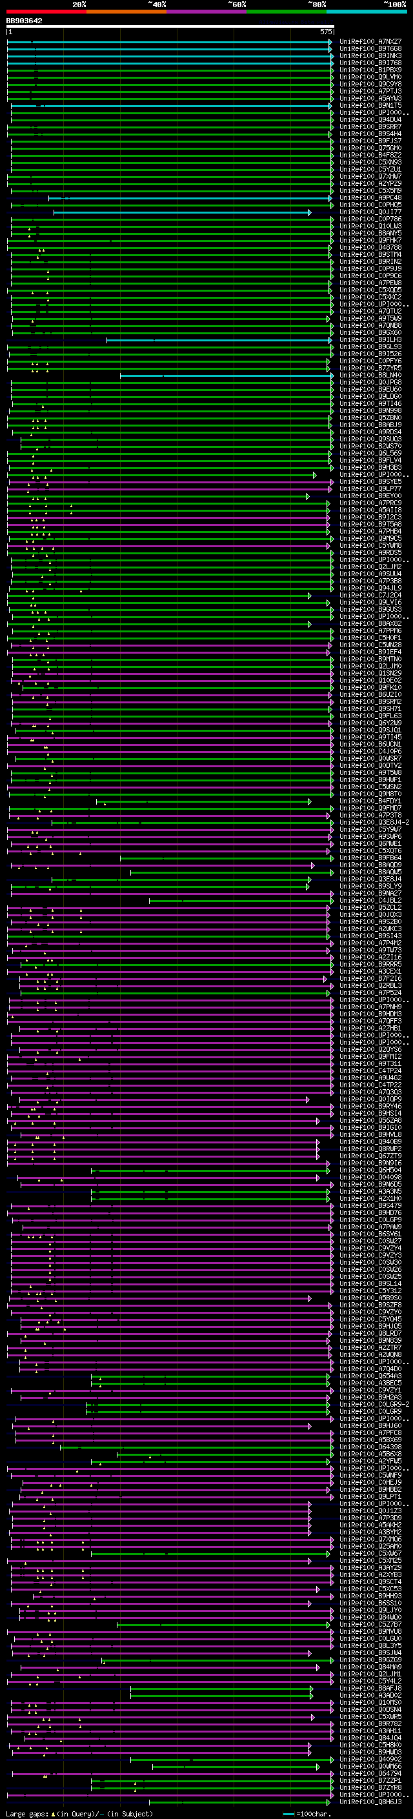This screenshot has width=413, height=1819.
Task: Select the UniRef100_B9SYE5 label
Action: pyautogui.click(x=370, y=481)
